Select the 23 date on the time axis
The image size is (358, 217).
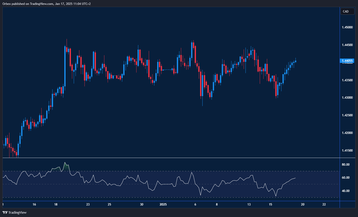[x=88, y=204]
